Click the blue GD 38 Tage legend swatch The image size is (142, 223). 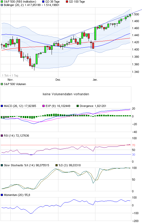(44, 2)
